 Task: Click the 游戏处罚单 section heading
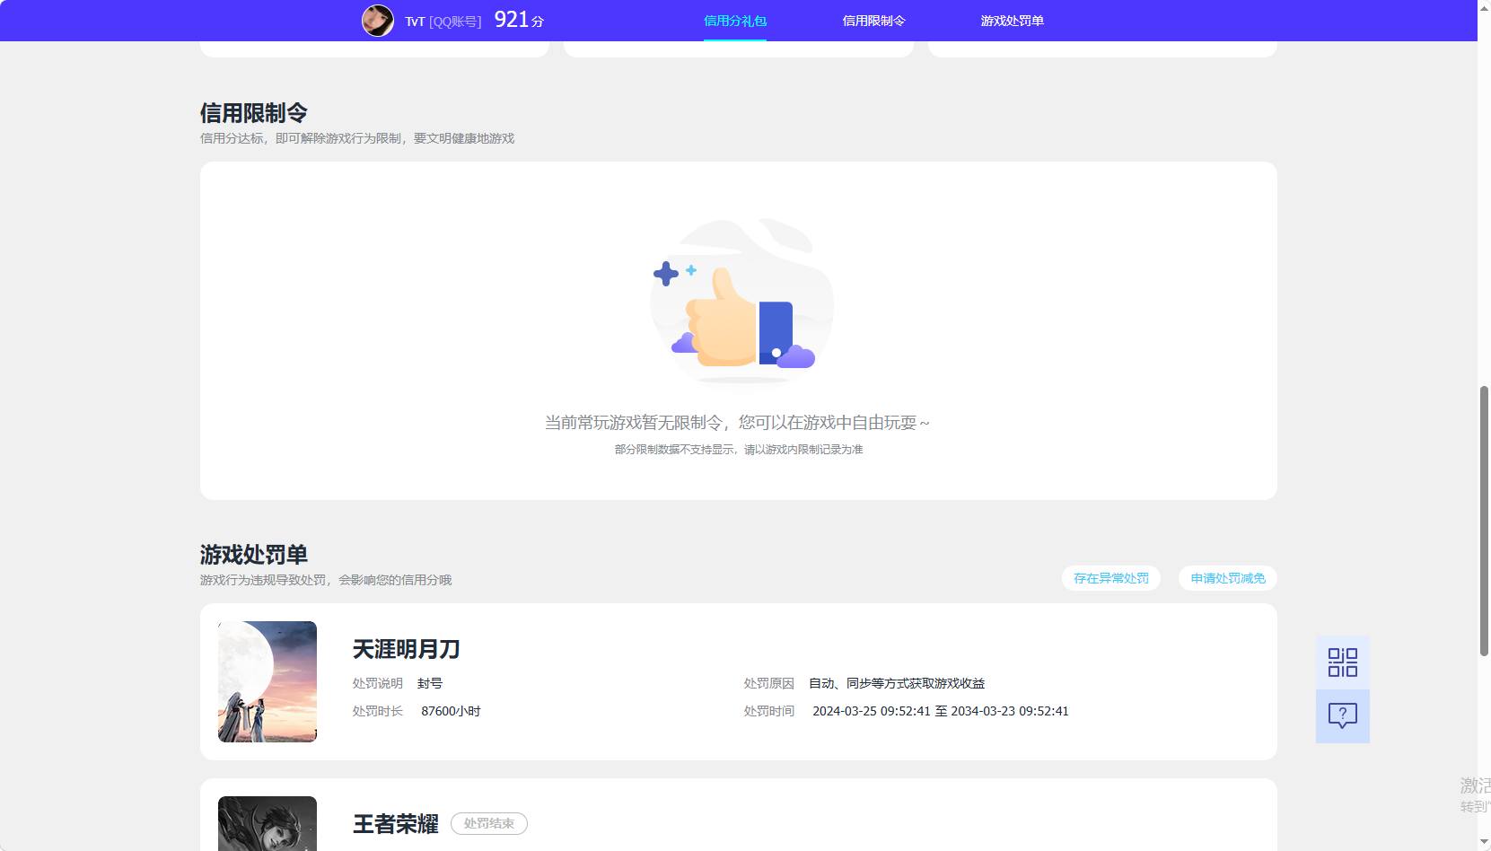coord(254,555)
